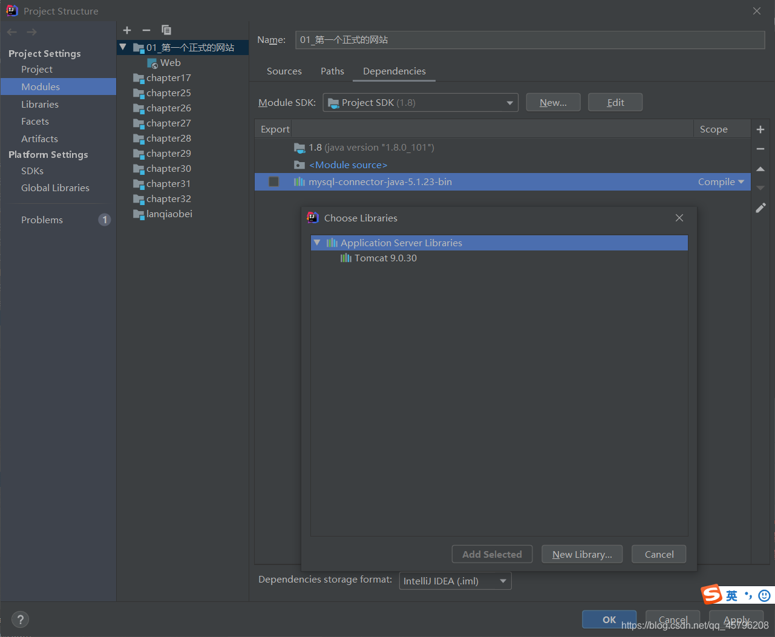This screenshot has width=775, height=637.
Task: Click the Add Selected button
Action: point(492,554)
